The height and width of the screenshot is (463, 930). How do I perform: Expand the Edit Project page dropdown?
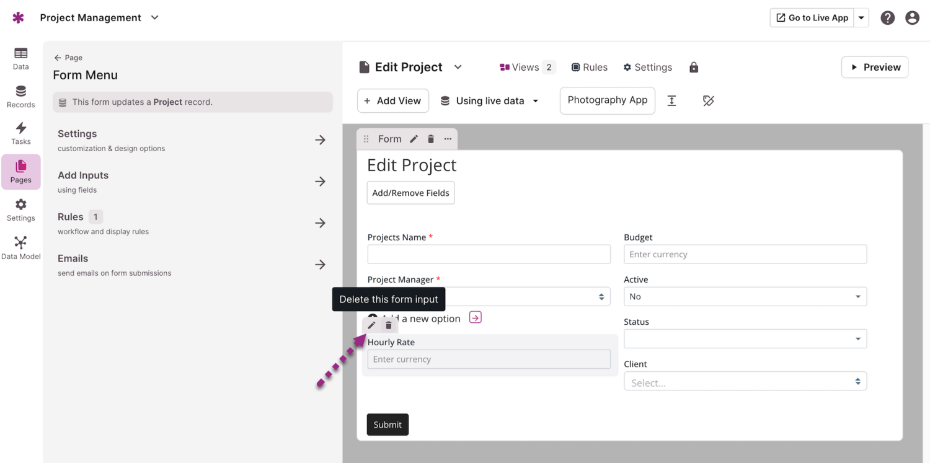(x=458, y=67)
